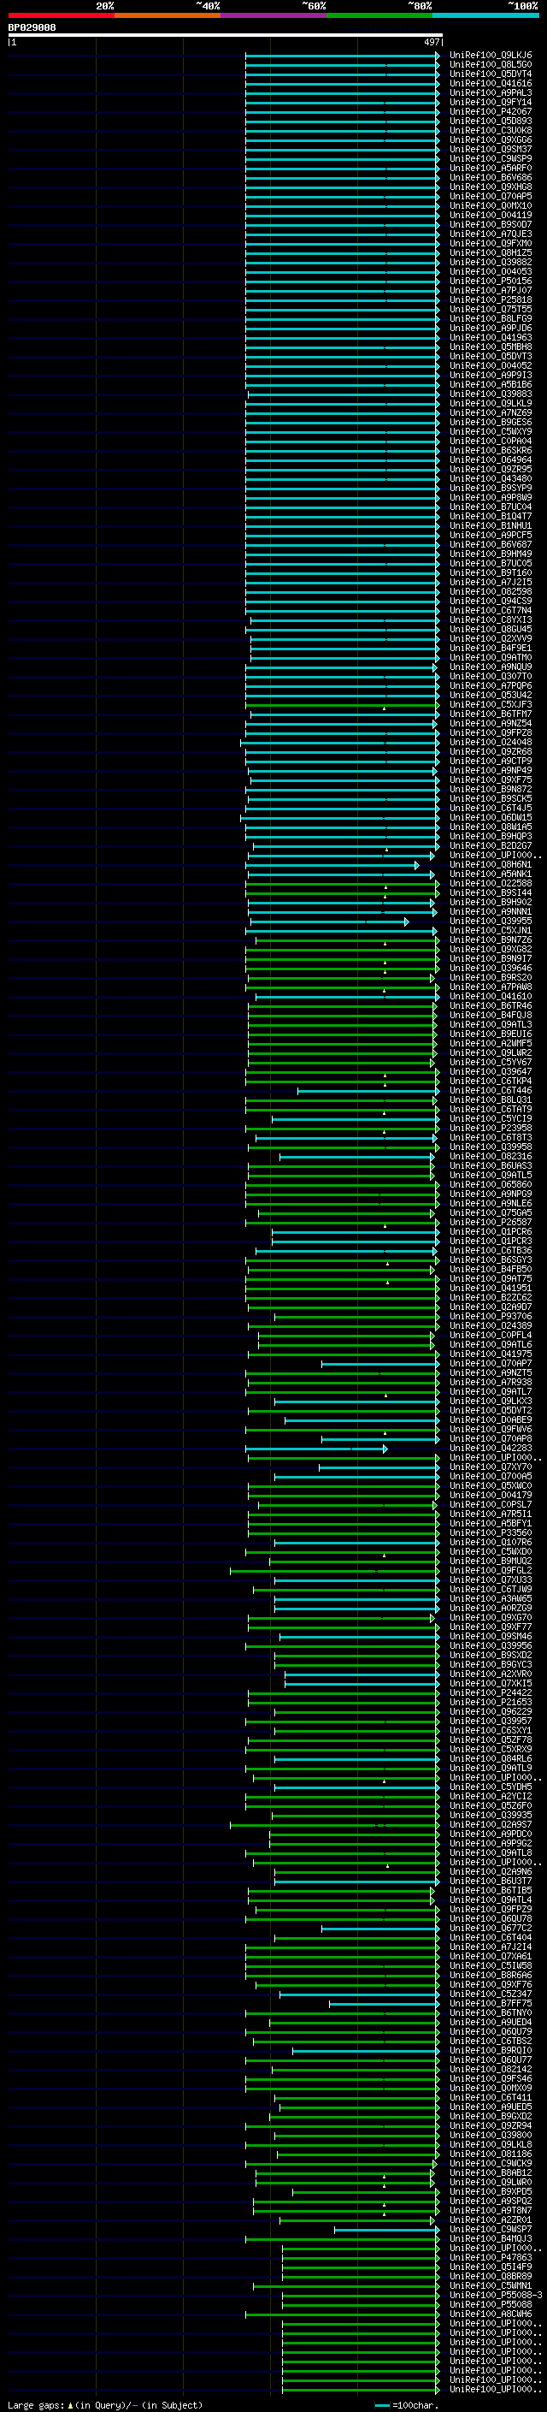Select the UniRef100_C6T446 label
This screenshot has width=547, height=2412.
tap(491, 1090)
